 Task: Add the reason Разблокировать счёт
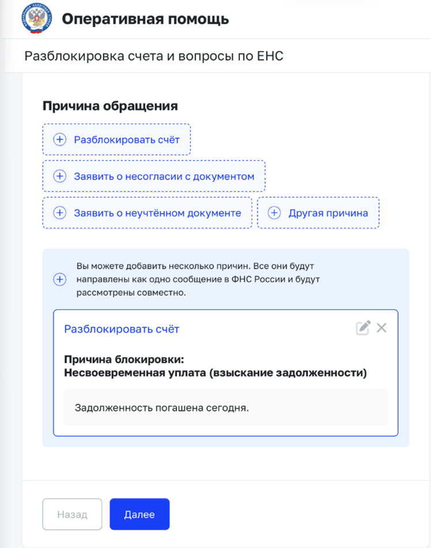(x=117, y=139)
